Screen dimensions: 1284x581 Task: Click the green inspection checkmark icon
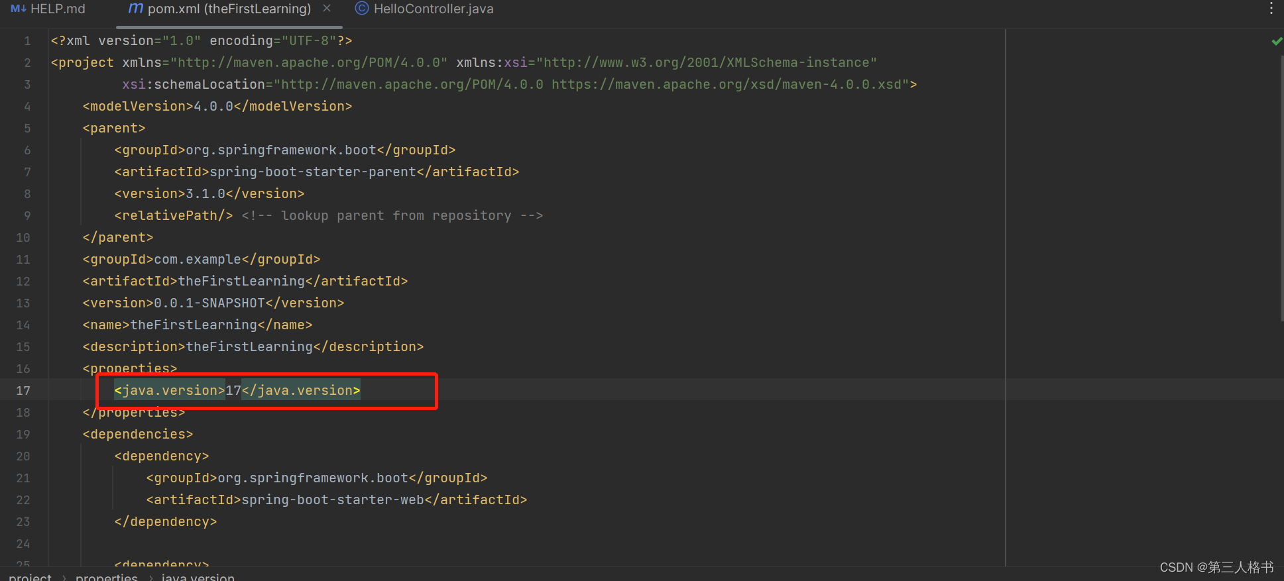click(1277, 41)
